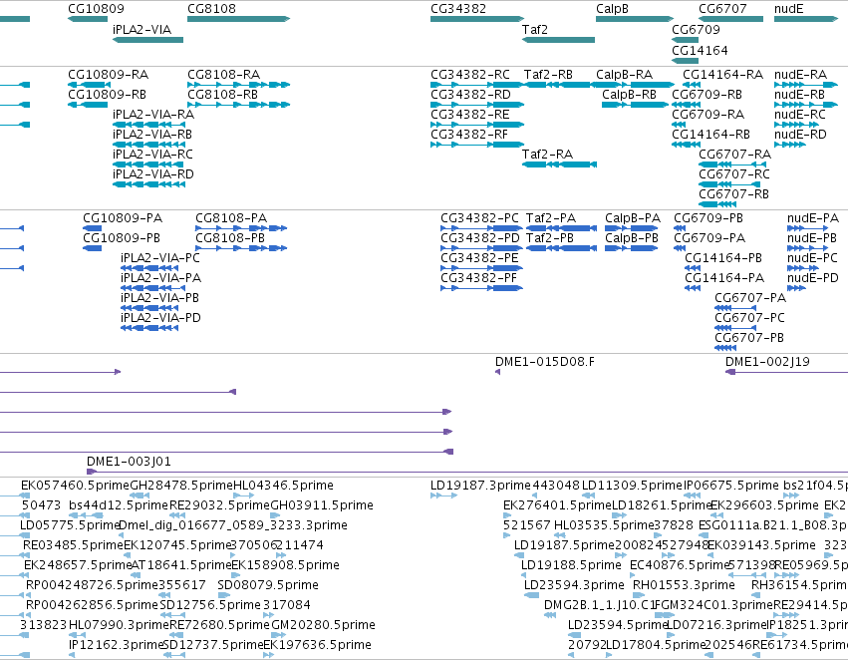Viewport: 848px width, 660px height.
Task: Open the DME1-003J01 clone feature
Action: coord(467,472)
